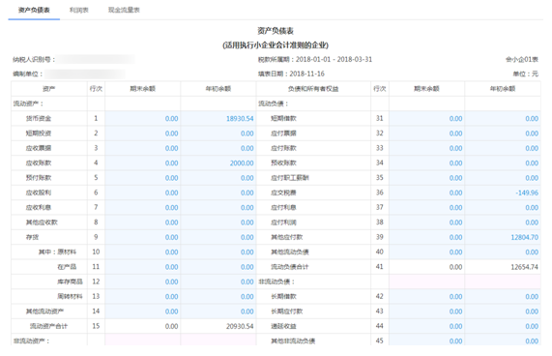This screenshot has width=552, height=356.
Task: Switch to the 利润表 tab
Action: pyautogui.click(x=79, y=10)
